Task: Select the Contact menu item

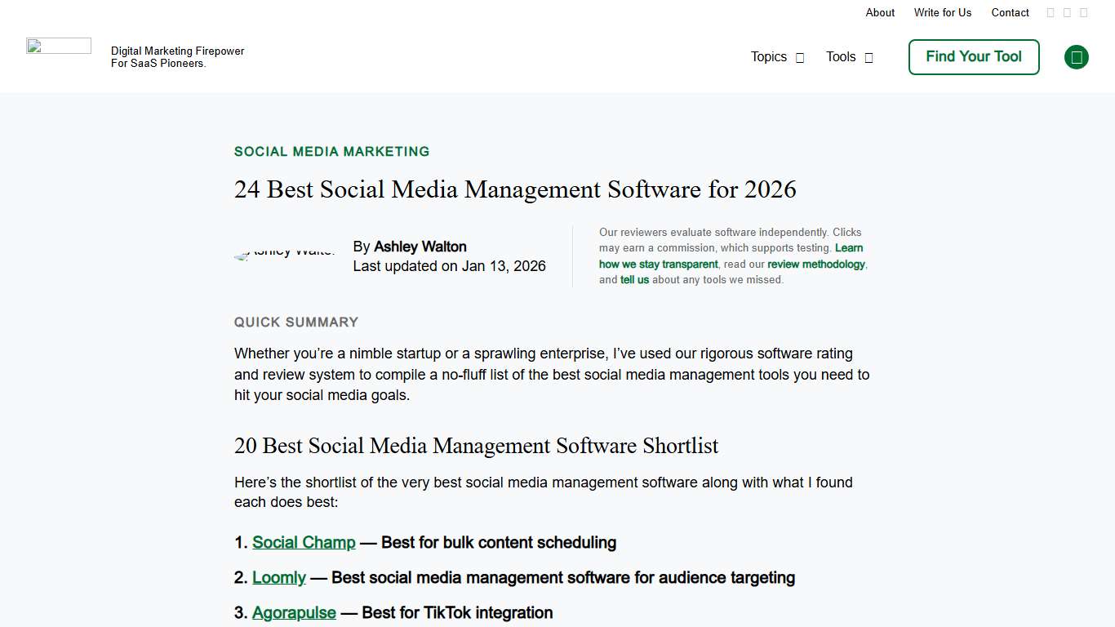Action: pos(1010,12)
